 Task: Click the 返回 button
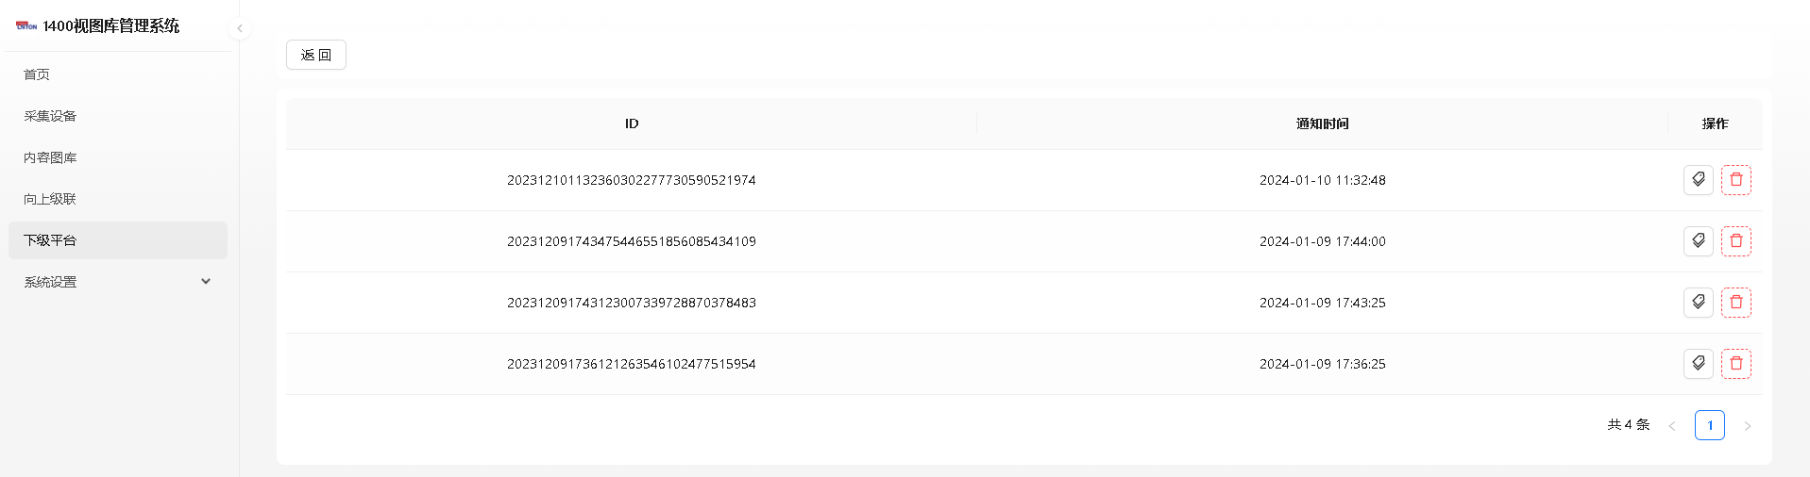(x=316, y=55)
